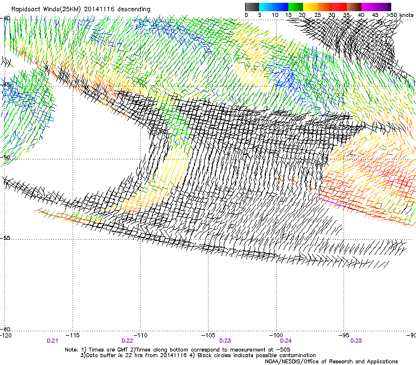Select the D:22 time marker

(x=127, y=341)
